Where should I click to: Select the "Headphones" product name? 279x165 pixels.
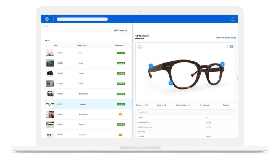click(x=83, y=94)
